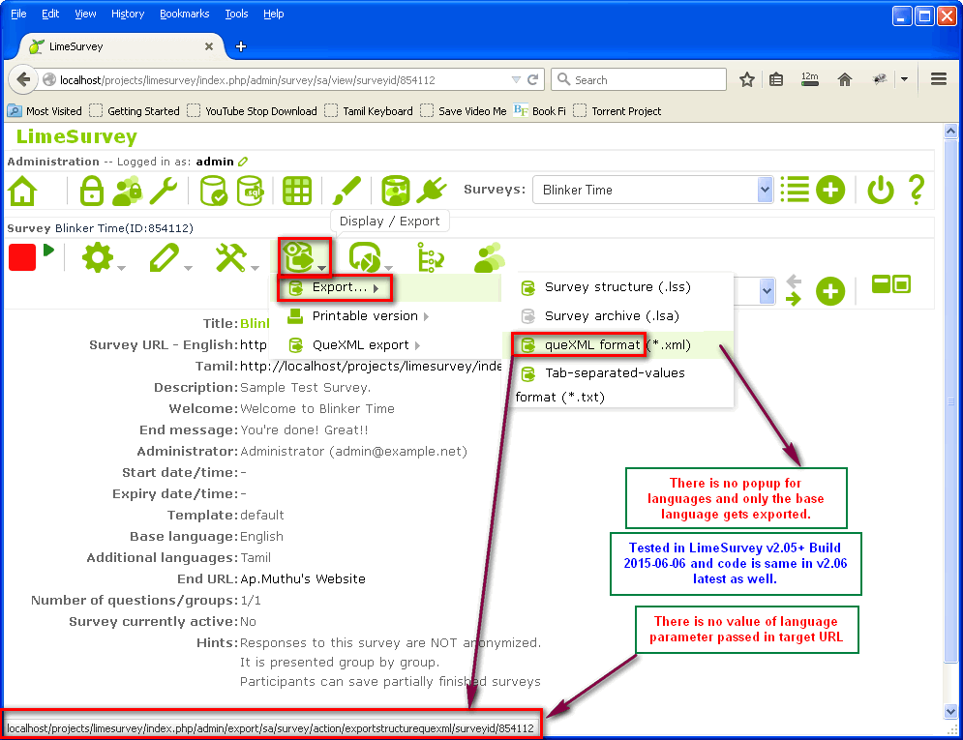Open responses and statistics icon menu

coord(366,257)
